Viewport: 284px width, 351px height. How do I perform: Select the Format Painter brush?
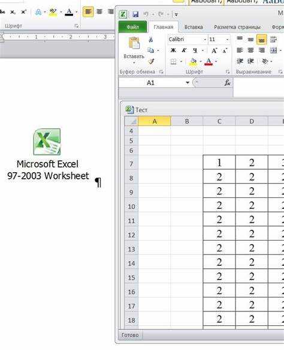152,61
